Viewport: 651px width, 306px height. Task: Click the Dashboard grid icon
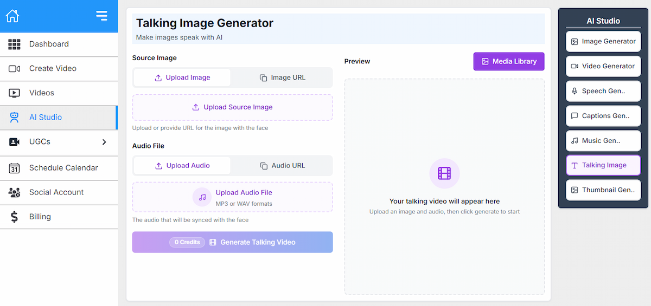[x=15, y=44]
